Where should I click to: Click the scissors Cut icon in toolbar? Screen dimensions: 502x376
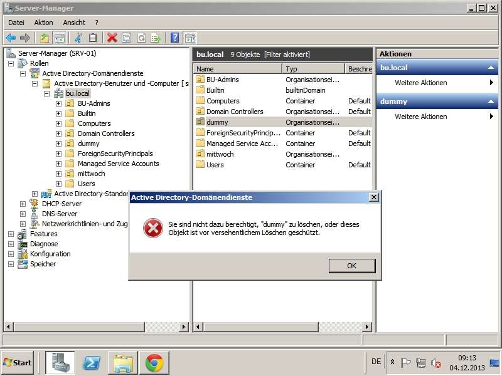(78, 38)
